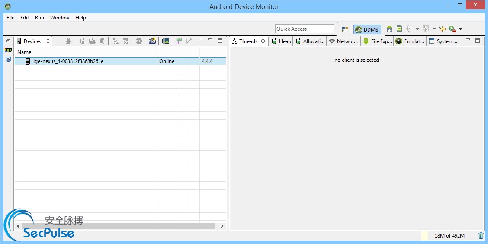Open the Window menu
The height and width of the screenshot is (244, 488).
click(59, 18)
